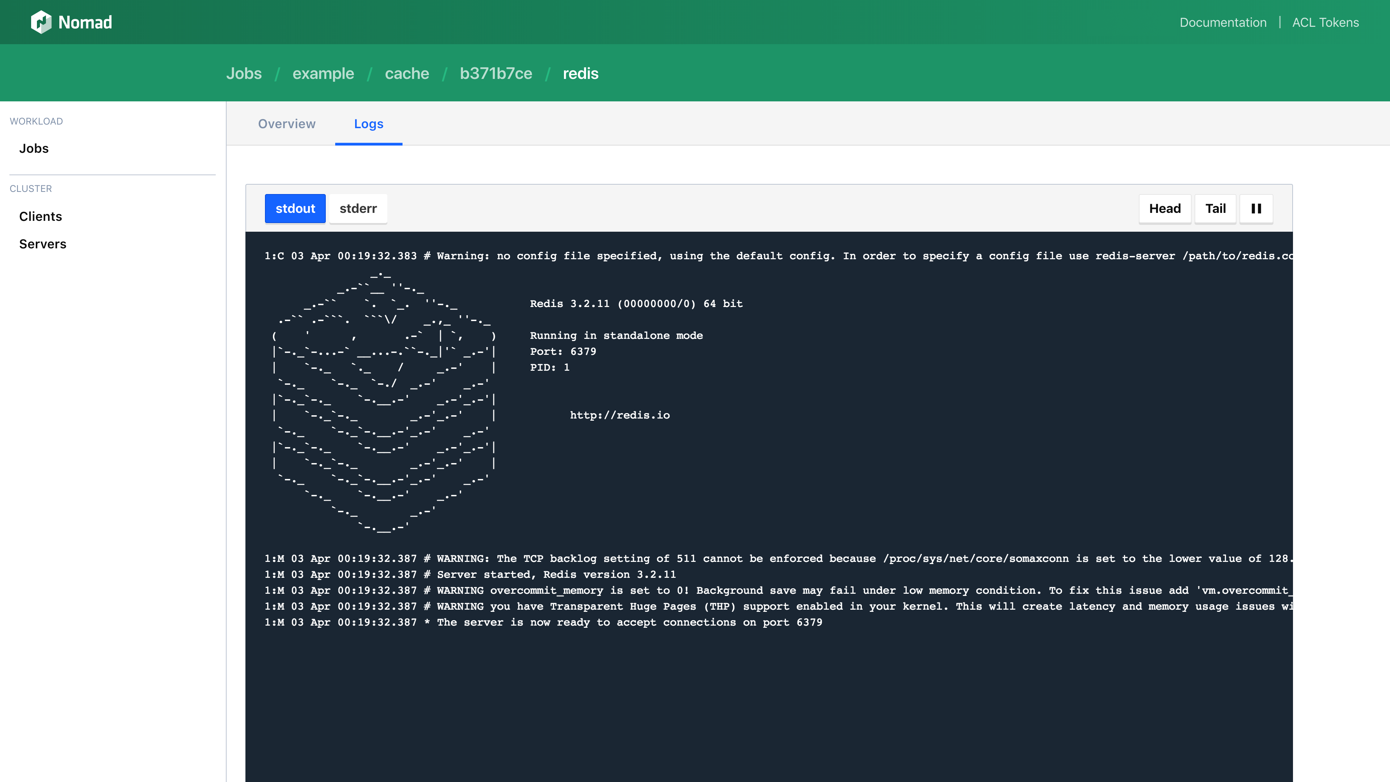
Task: Go to Jobs in the breadcrumb
Action: 244,73
